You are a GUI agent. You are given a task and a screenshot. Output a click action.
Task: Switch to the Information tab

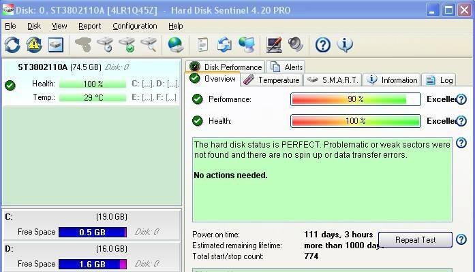[x=392, y=80]
